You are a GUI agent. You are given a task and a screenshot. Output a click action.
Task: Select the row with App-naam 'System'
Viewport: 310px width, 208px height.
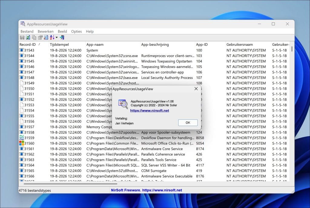[x=155, y=50]
